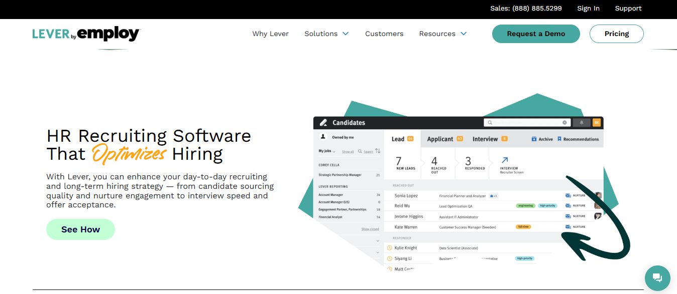Click Nurture mail icon for Sonia Lopez

568,196
